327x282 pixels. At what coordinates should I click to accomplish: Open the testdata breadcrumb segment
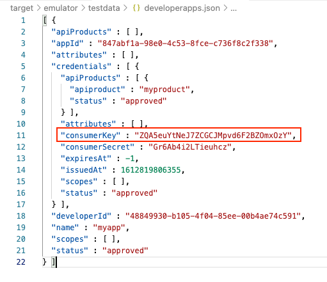104,8
